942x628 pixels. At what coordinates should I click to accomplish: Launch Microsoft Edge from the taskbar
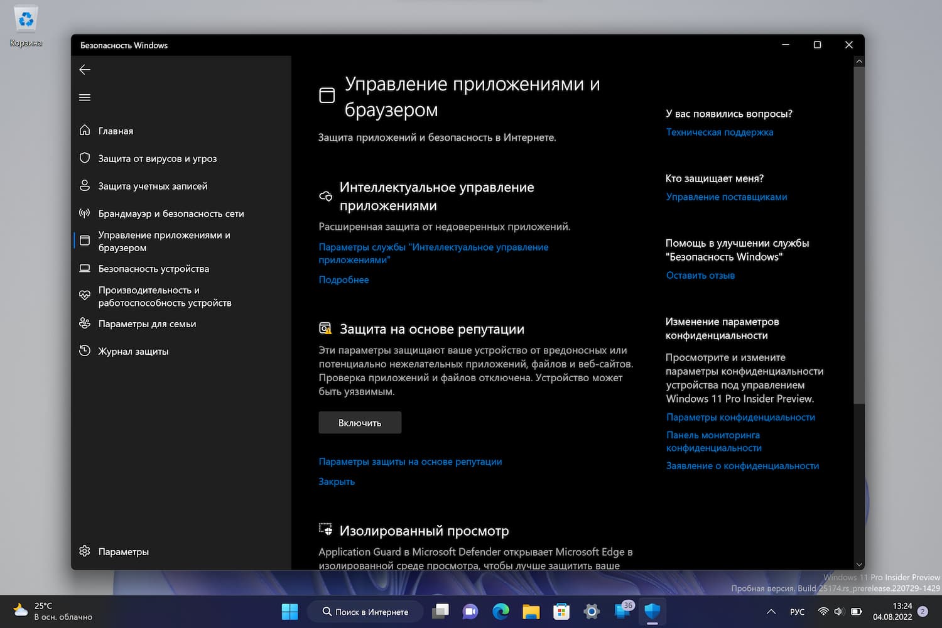501,611
